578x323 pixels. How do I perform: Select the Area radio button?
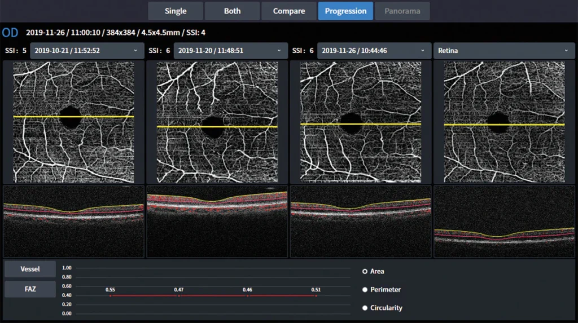tap(365, 272)
